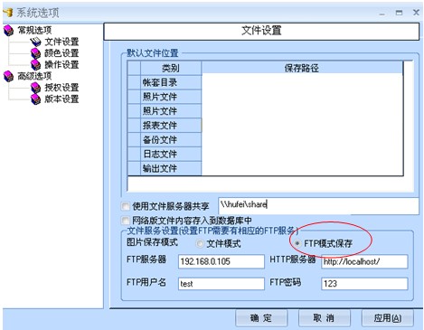Open 颜色设置 tree item
The height and width of the screenshot is (330, 424).
tap(61, 53)
